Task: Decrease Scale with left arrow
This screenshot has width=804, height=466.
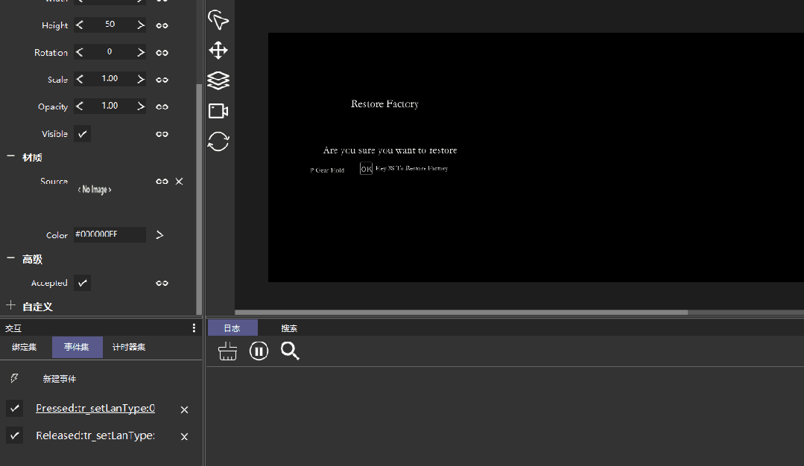Action: (80, 79)
